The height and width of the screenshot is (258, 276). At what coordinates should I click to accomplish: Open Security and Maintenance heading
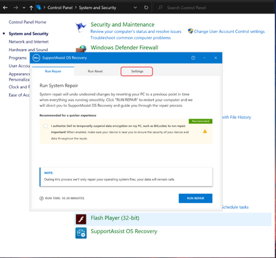point(122,25)
